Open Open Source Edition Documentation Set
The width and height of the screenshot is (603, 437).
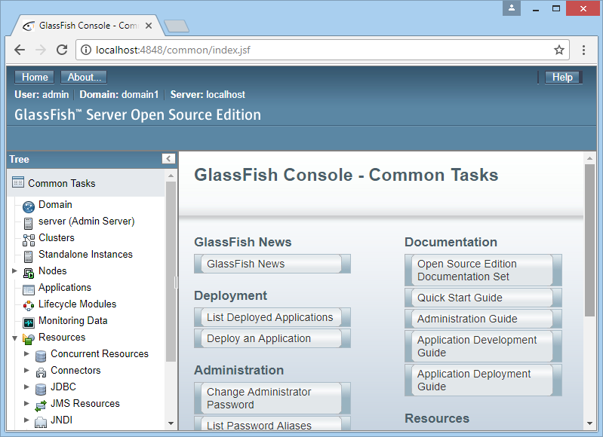(483, 270)
